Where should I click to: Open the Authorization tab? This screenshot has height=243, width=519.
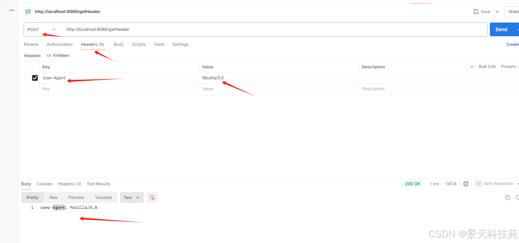click(60, 44)
